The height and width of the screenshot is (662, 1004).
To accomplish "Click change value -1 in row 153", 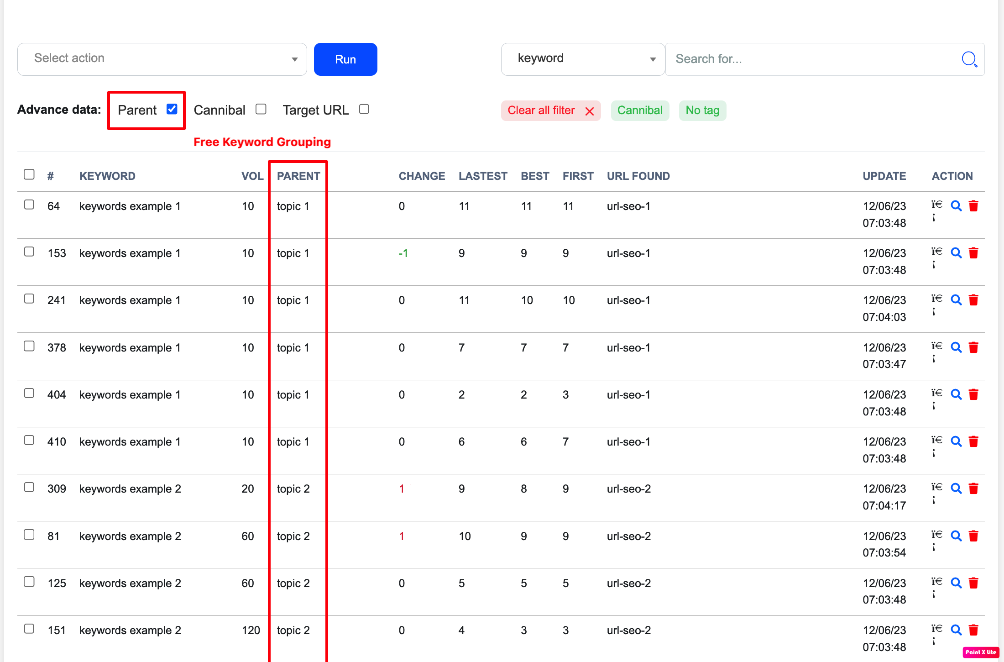I will point(403,253).
